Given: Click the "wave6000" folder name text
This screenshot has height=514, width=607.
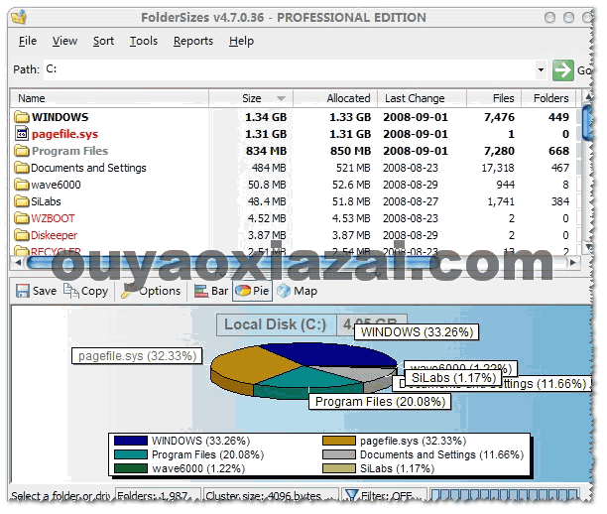Looking at the screenshot, I should pos(56,185).
